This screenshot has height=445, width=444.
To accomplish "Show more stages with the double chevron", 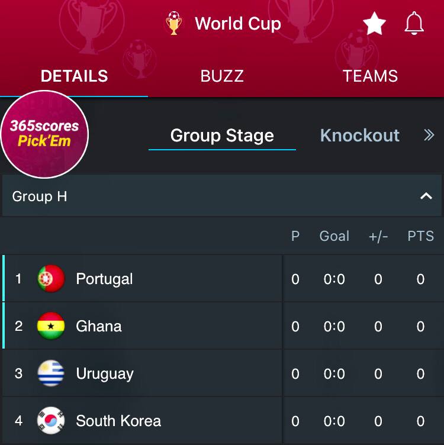I will [429, 136].
